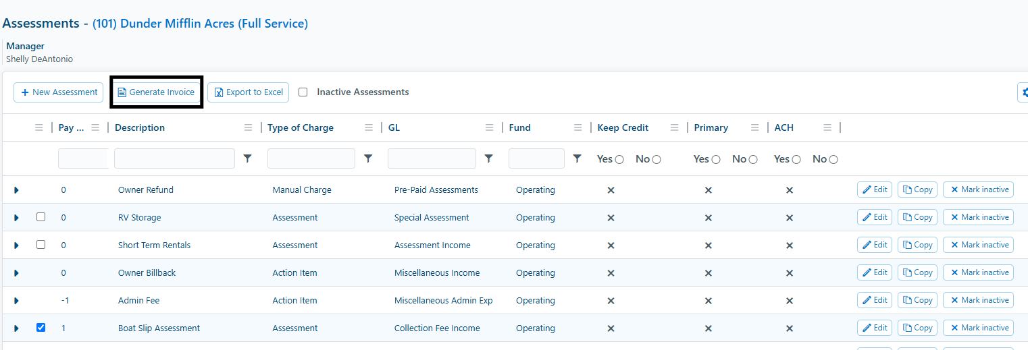
Task: Edit the Owner Billback assessment
Action: coord(875,272)
